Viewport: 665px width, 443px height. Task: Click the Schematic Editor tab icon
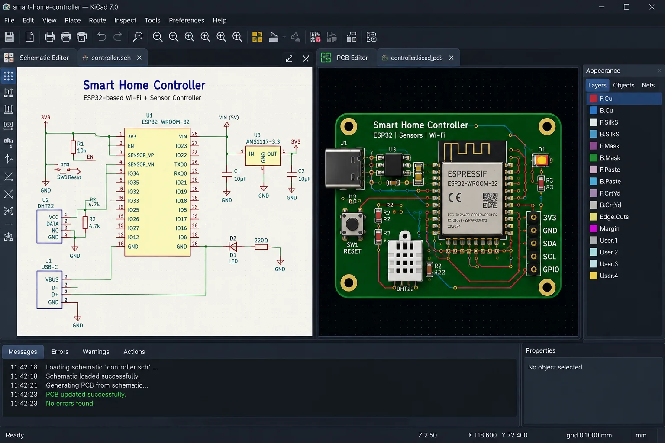coord(9,58)
